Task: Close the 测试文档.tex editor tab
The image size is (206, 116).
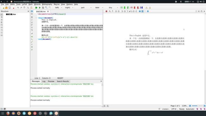Action: [x=48, y=11]
